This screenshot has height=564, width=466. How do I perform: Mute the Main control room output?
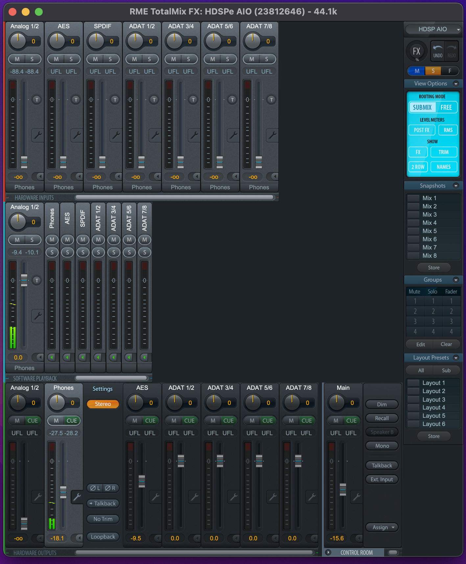336,421
